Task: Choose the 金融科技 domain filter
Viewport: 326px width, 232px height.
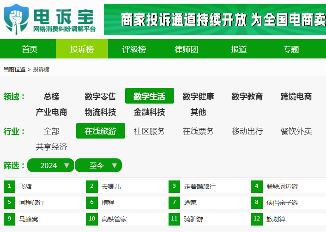Action: (x=150, y=112)
